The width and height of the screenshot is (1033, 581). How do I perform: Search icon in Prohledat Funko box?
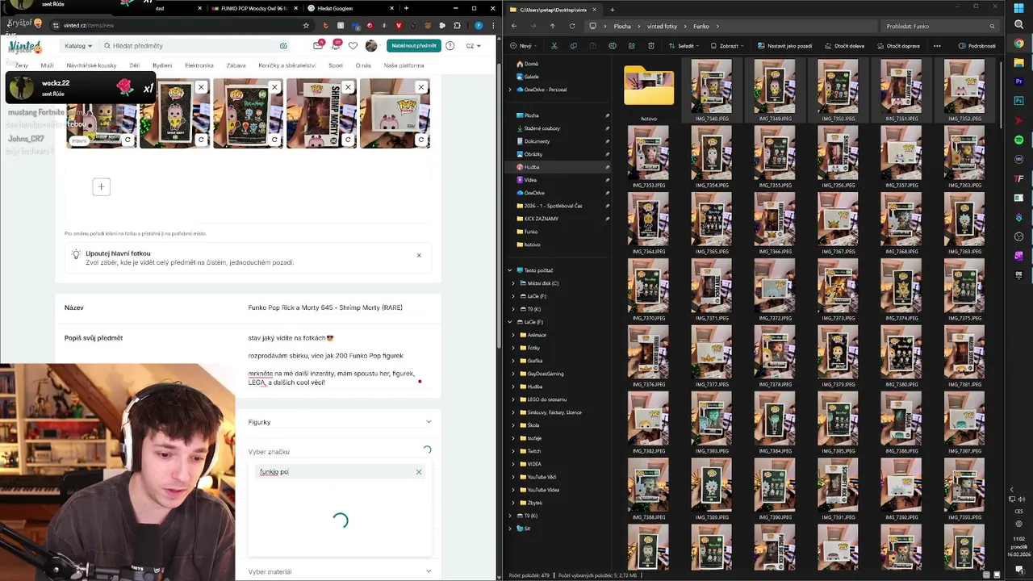(992, 26)
